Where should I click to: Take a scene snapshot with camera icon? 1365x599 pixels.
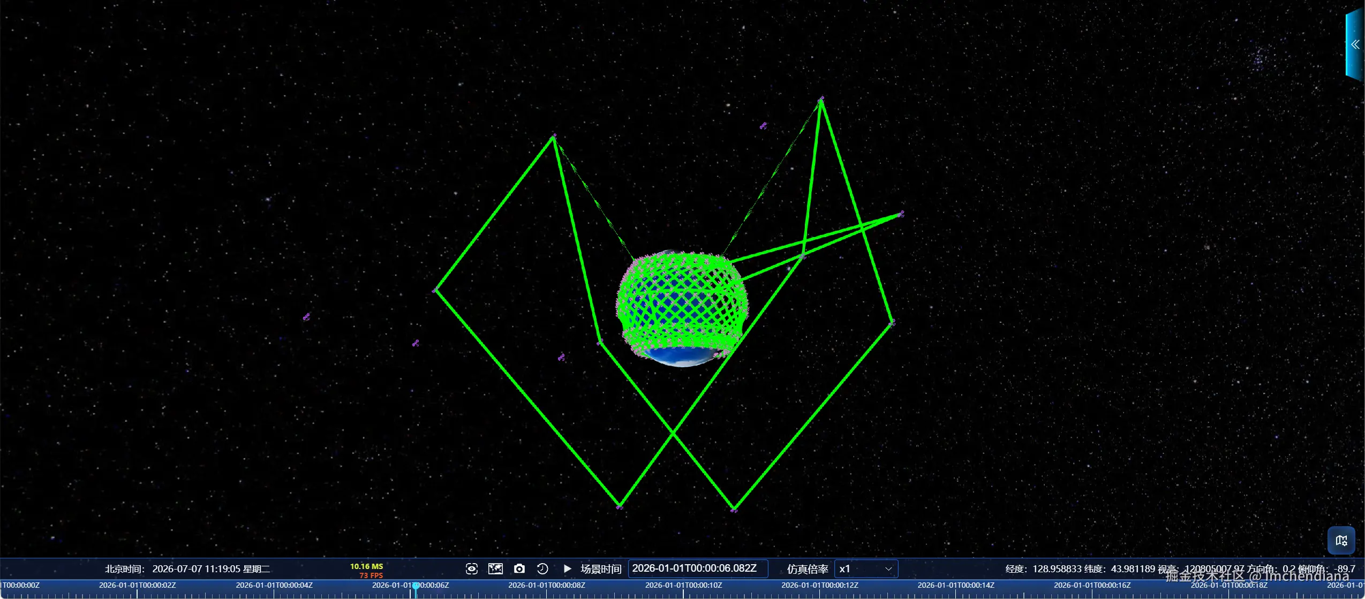click(x=519, y=568)
